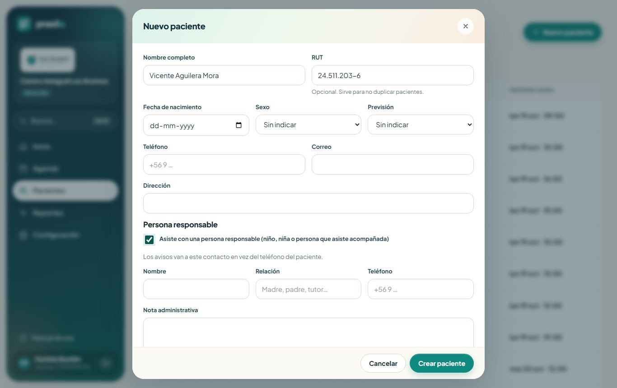
Task: Click the blurred Nuevo paciente button behind dialog
Action: 562,32
